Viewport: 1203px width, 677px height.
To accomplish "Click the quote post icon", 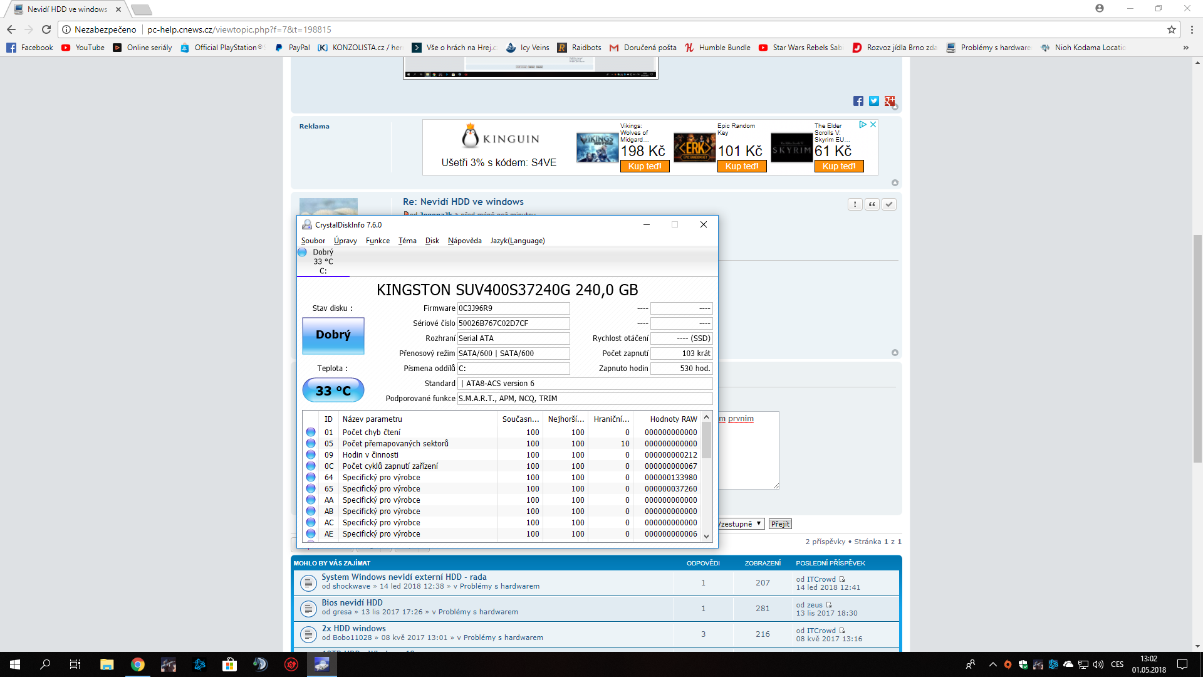I will [872, 204].
